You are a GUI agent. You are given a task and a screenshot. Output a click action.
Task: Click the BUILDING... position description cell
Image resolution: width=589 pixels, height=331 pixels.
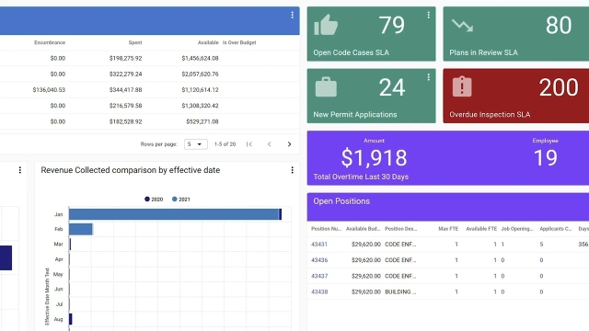point(400,292)
